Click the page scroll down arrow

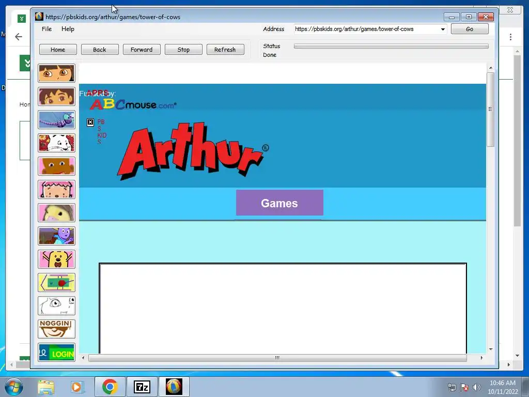click(491, 349)
